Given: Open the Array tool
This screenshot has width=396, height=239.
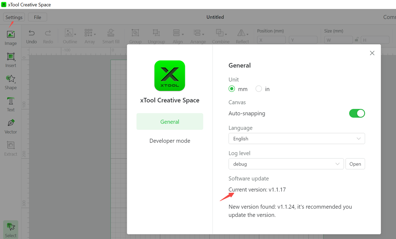Looking at the screenshot, I should [x=90, y=36].
